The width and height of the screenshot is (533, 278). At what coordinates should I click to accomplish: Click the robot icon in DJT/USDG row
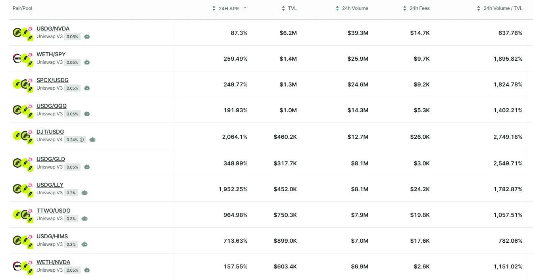click(92, 140)
